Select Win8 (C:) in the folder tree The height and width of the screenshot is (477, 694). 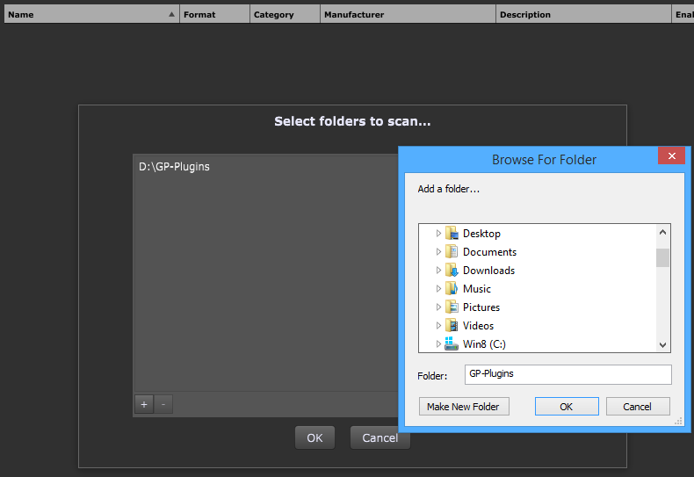point(484,344)
